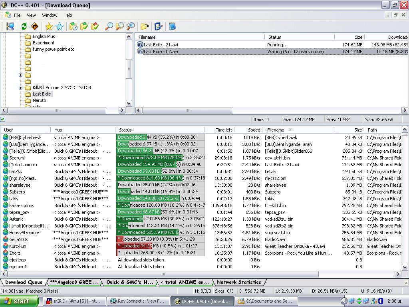The height and width of the screenshot is (307, 409).
Task: Open Favorite Users via blue star icon
Action: pos(60,26)
